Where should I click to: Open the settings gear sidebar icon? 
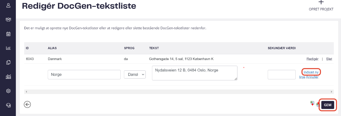(8, 91)
